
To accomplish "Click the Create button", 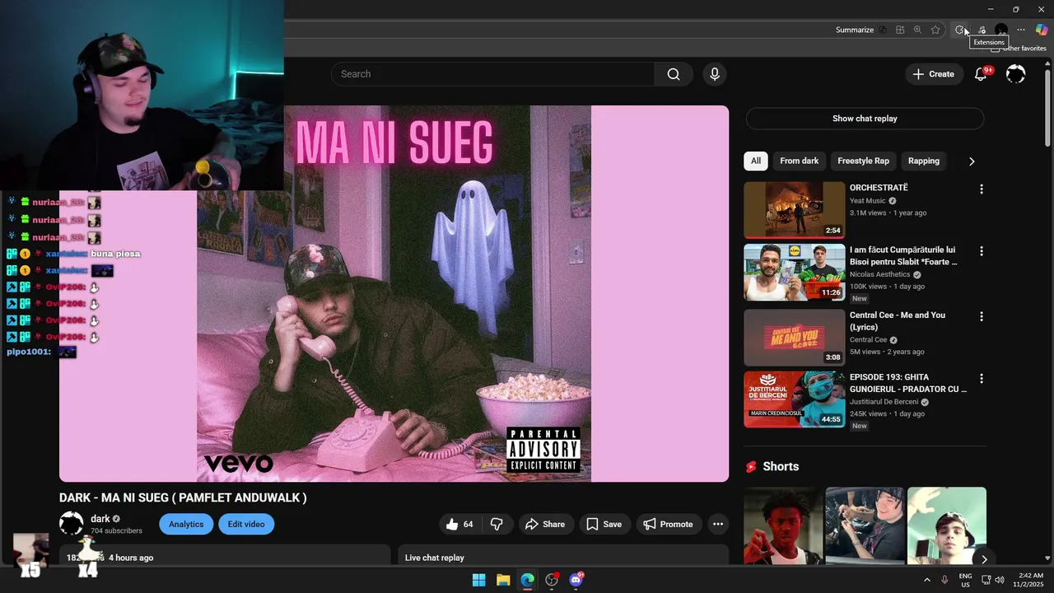I will coord(933,74).
